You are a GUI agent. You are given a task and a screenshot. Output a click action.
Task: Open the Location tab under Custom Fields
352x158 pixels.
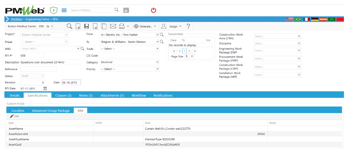click(x=18, y=110)
